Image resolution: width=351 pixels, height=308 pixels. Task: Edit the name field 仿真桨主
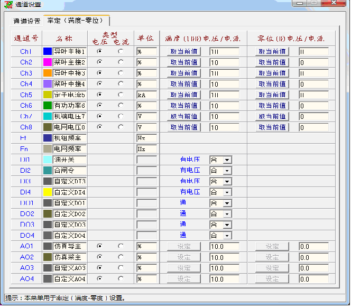[70, 257]
